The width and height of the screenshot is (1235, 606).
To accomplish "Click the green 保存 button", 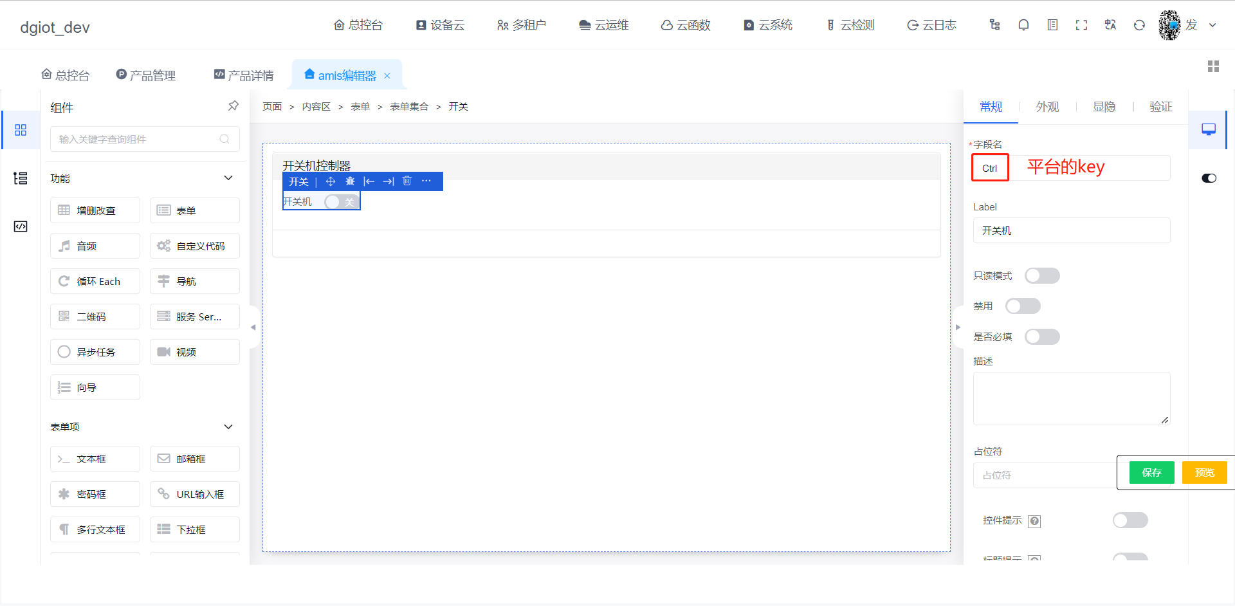I will coord(1151,473).
